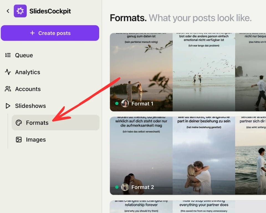This screenshot has width=266, height=213.
Task: Click the green status dot of Format 2
Action: [x=117, y=187]
